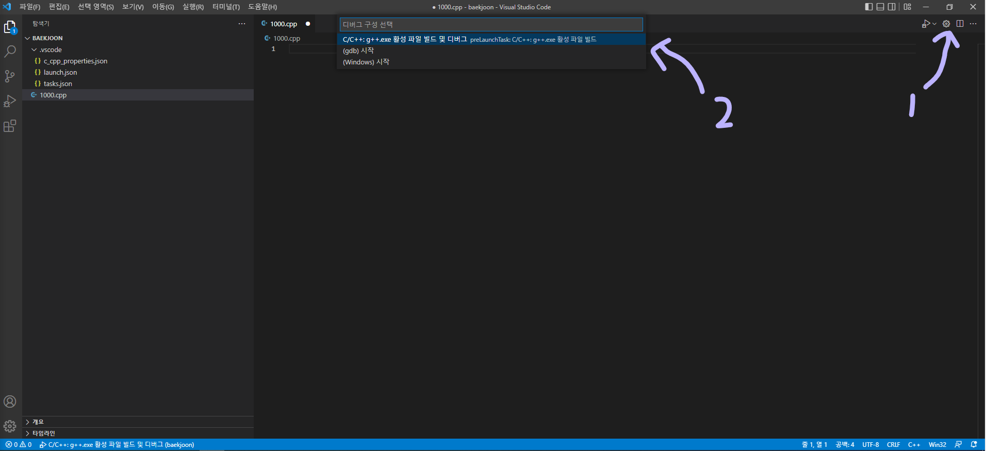986x451 pixels.
Task: Click the feedback icon in status bar
Action: click(958, 444)
